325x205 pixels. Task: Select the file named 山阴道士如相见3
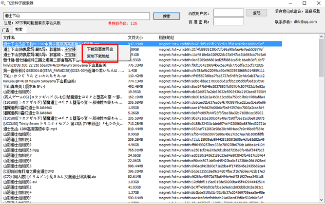[17, 166]
